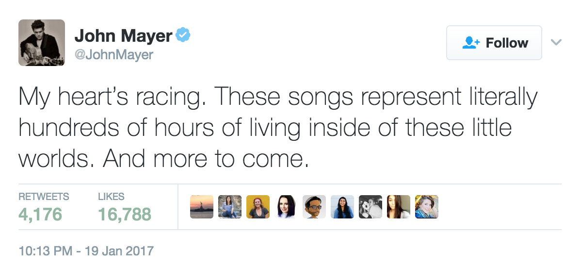Click the blue verified badge
580x267 pixels.
(x=183, y=35)
